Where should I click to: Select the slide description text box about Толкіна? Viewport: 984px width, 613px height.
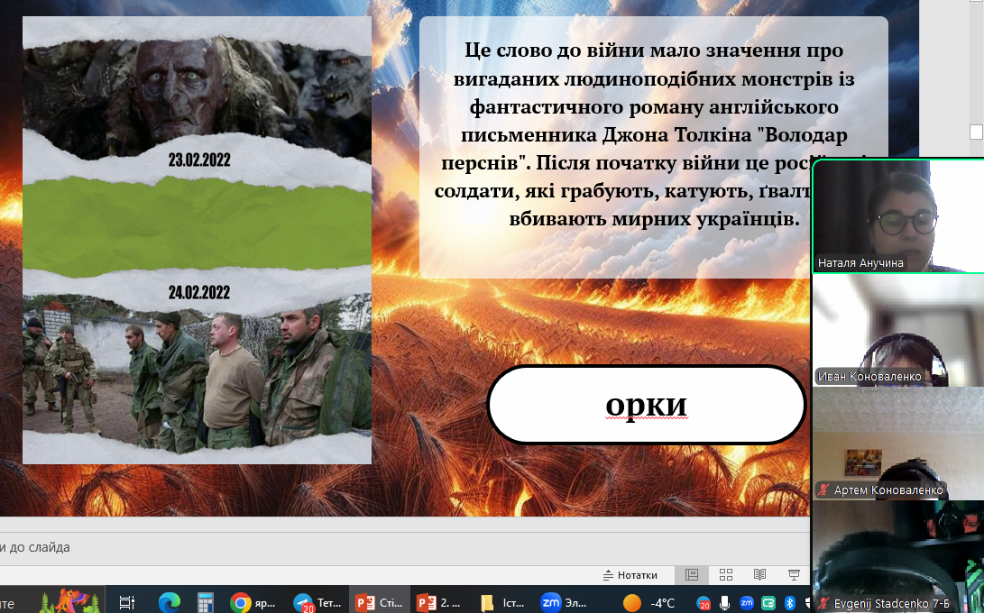(x=653, y=147)
